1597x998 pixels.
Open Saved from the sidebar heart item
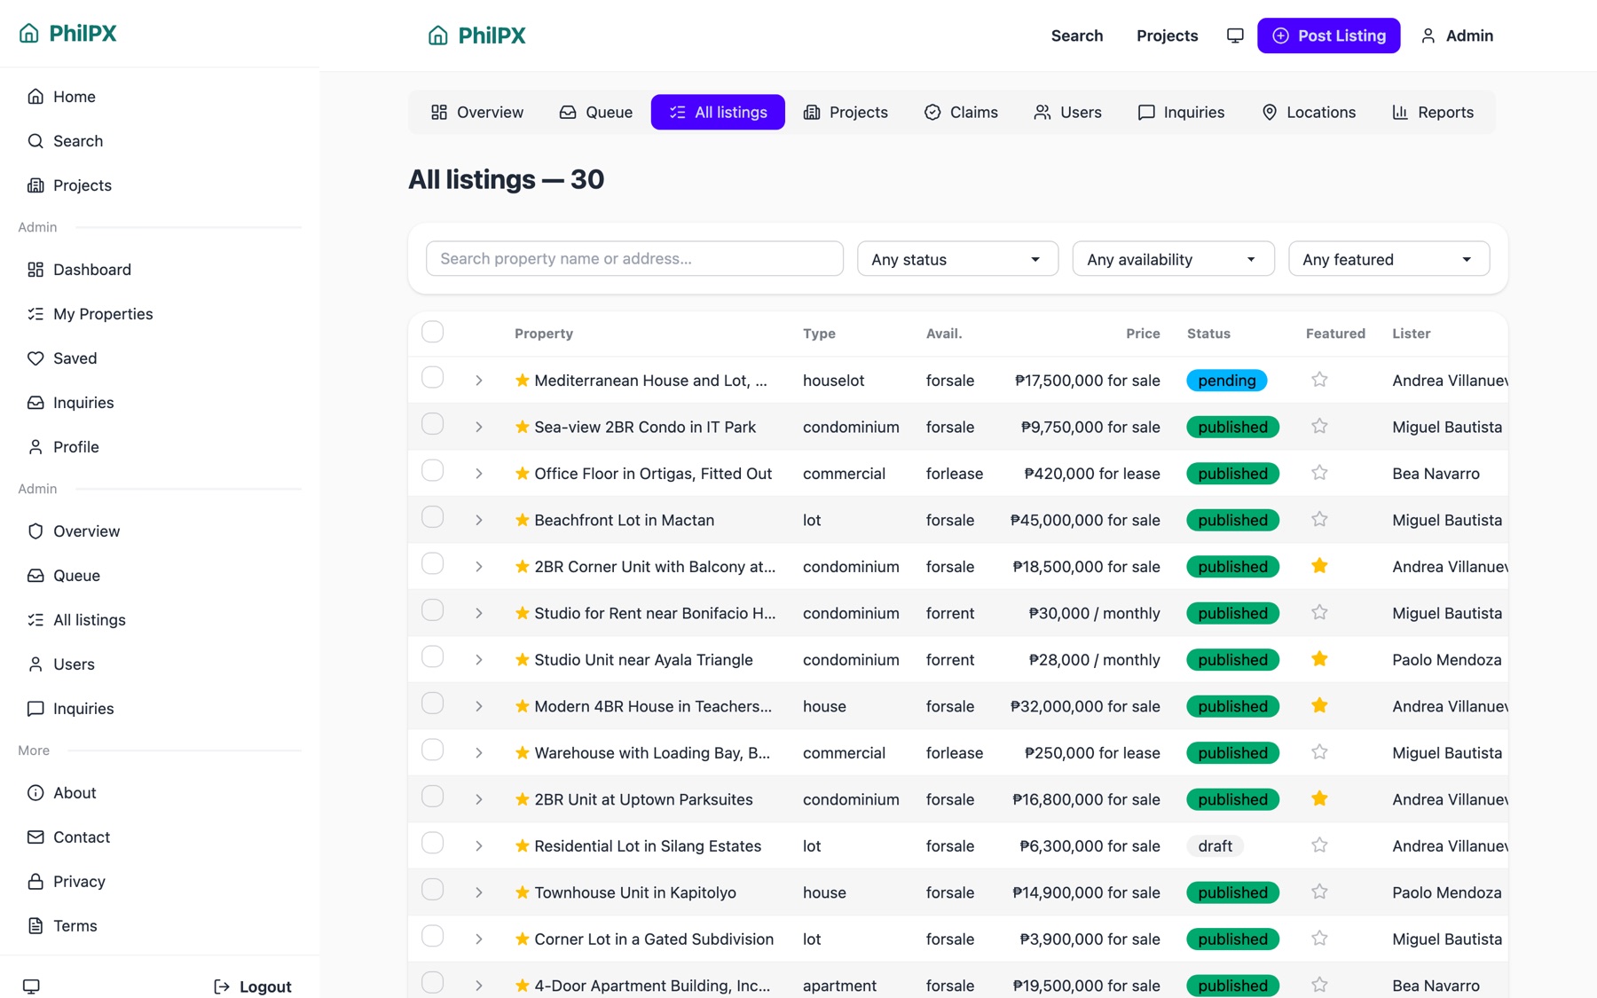pos(160,358)
